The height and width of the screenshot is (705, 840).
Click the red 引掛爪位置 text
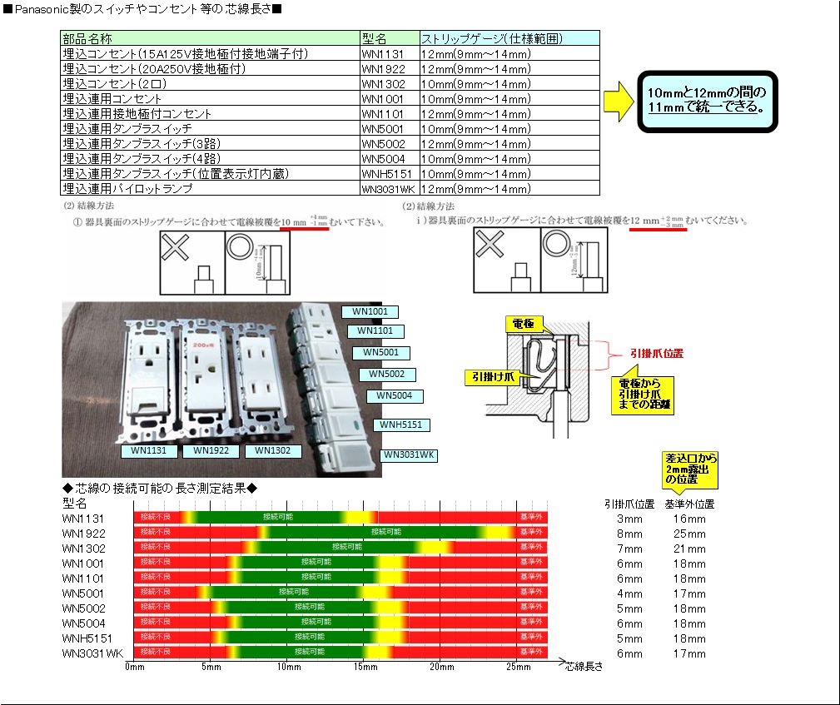pyautogui.click(x=657, y=354)
